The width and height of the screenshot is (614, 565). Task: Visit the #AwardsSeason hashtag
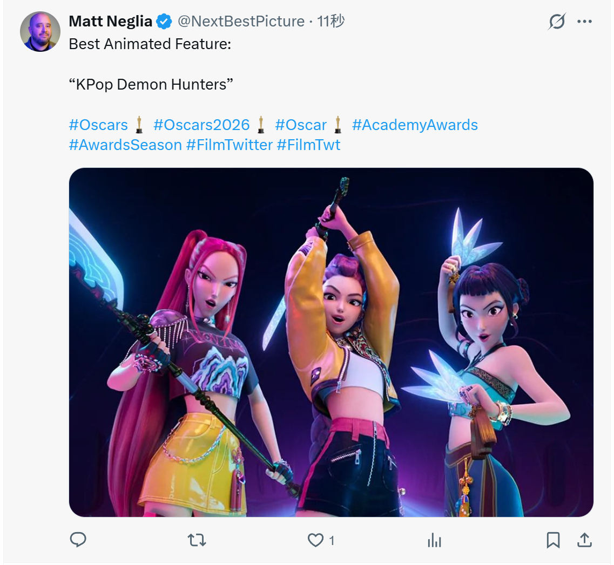(x=125, y=145)
